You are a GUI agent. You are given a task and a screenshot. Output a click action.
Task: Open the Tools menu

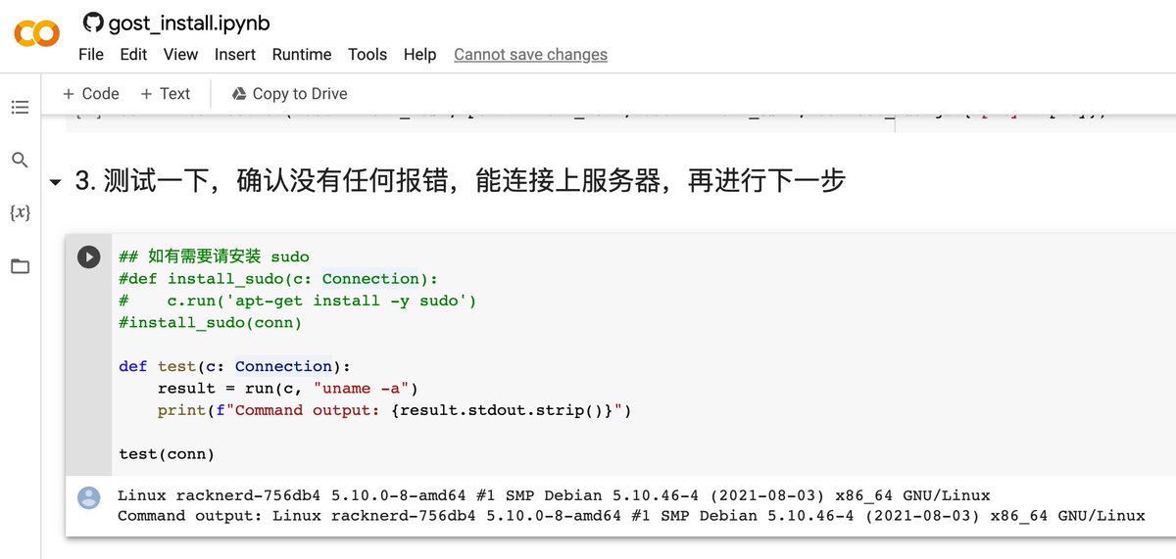pyautogui.click(x=367, y=55)
